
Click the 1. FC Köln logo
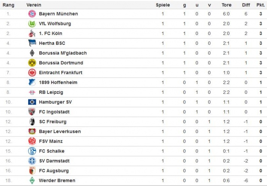click(32, 33)
